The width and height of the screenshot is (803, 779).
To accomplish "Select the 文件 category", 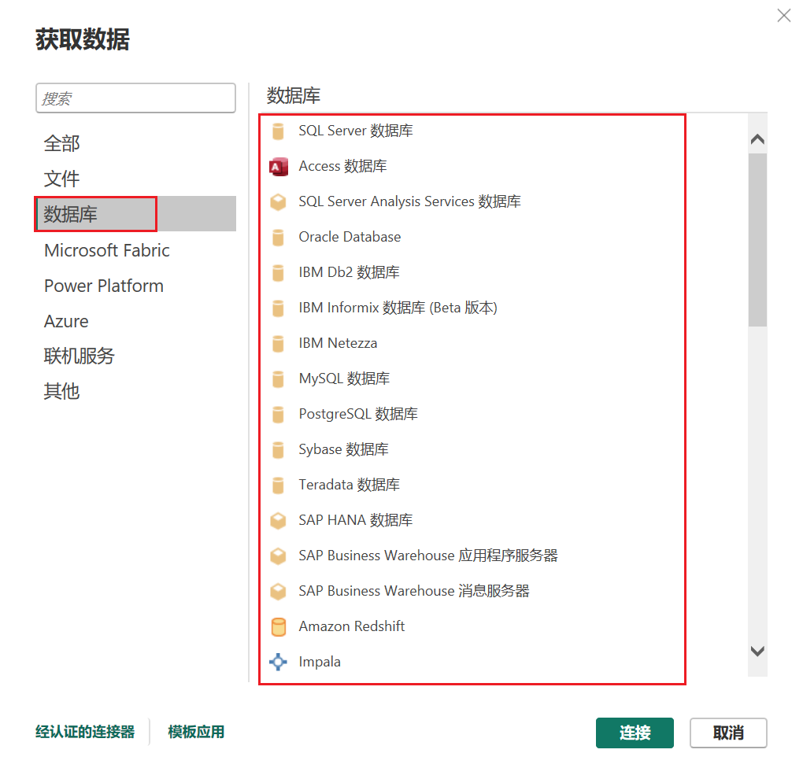I will [135, 179].
